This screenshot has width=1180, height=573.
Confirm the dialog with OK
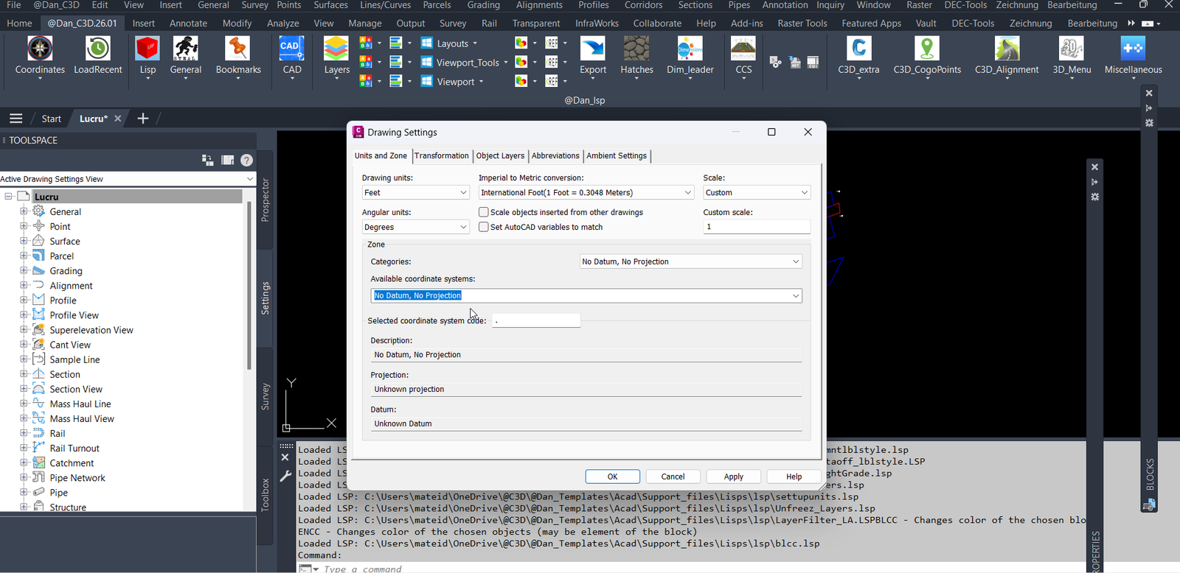pyautogui.click(x=613, y=477)
